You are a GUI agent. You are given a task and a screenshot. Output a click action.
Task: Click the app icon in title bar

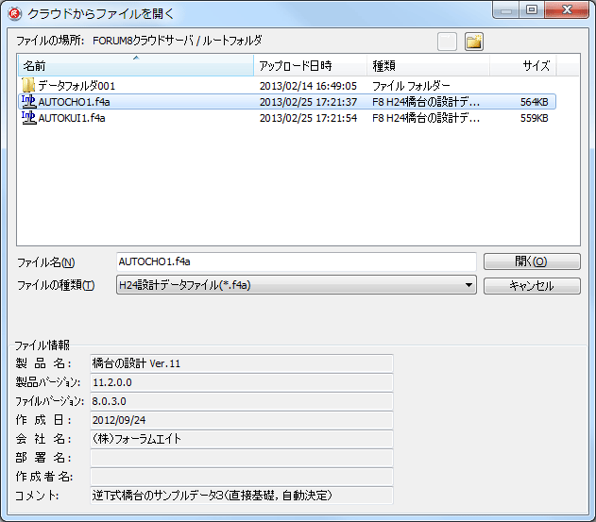coord(15,14)
